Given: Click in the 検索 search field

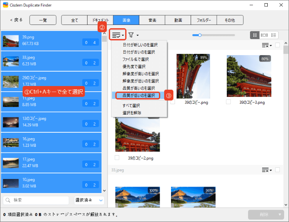Looking at the screenshot, I should 36,200.
